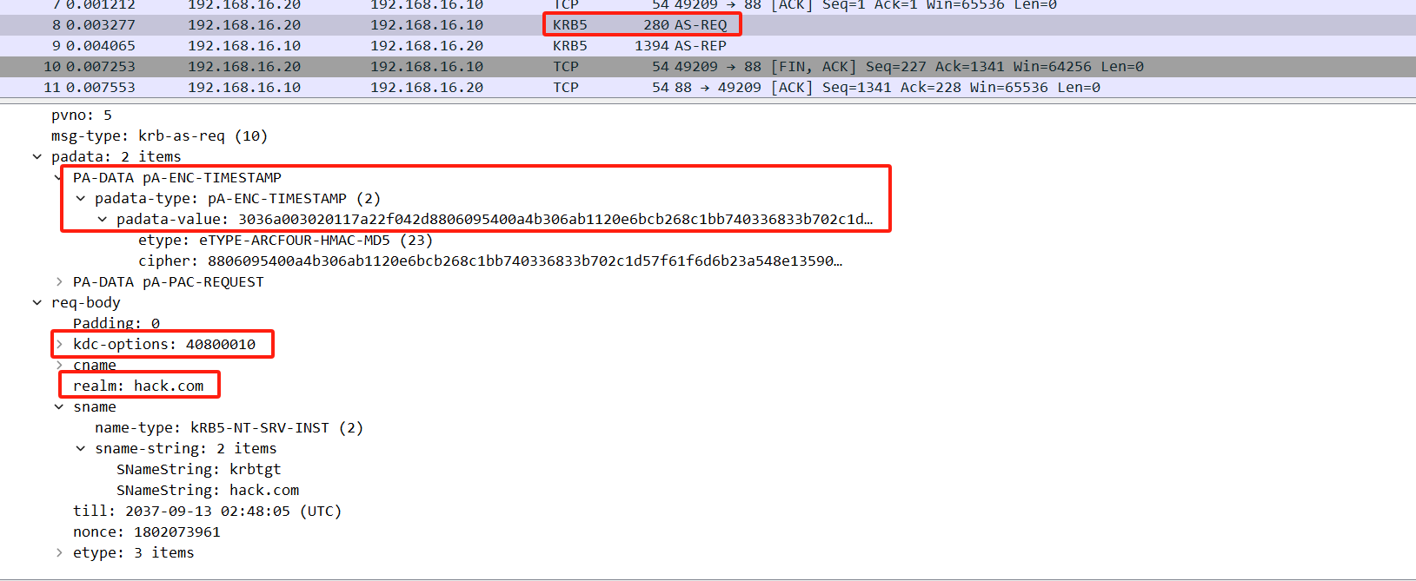The width and height of the screenshot is (1416, 581).
Task: Select the nonce: 1802073961 field
Action: coord(146,532)
